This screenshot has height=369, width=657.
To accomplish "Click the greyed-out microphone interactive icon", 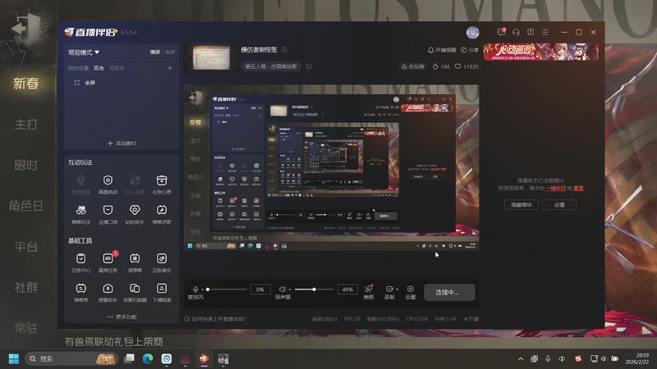I will click(x=80, y=184).
